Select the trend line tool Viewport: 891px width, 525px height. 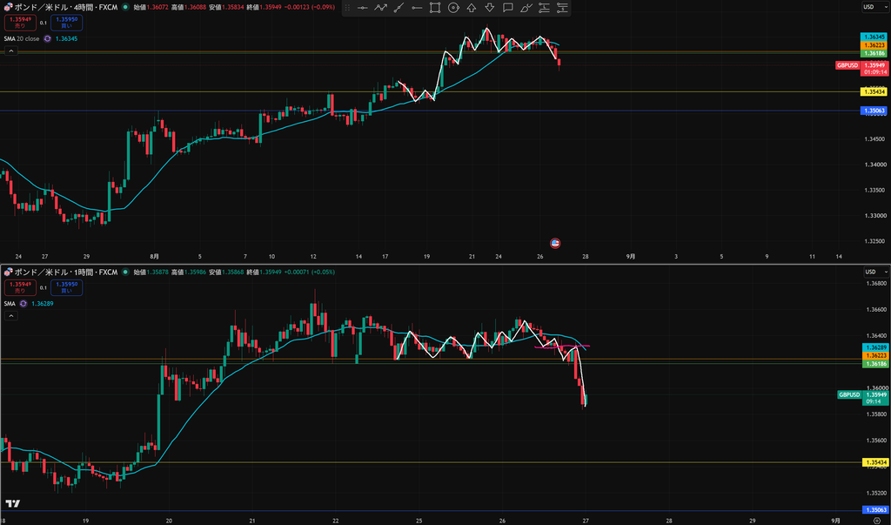pyautogui.click(x=399, y=8)
